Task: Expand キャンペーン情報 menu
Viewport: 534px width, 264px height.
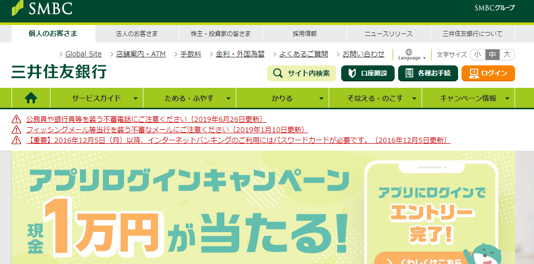Action: pos(468,98)
